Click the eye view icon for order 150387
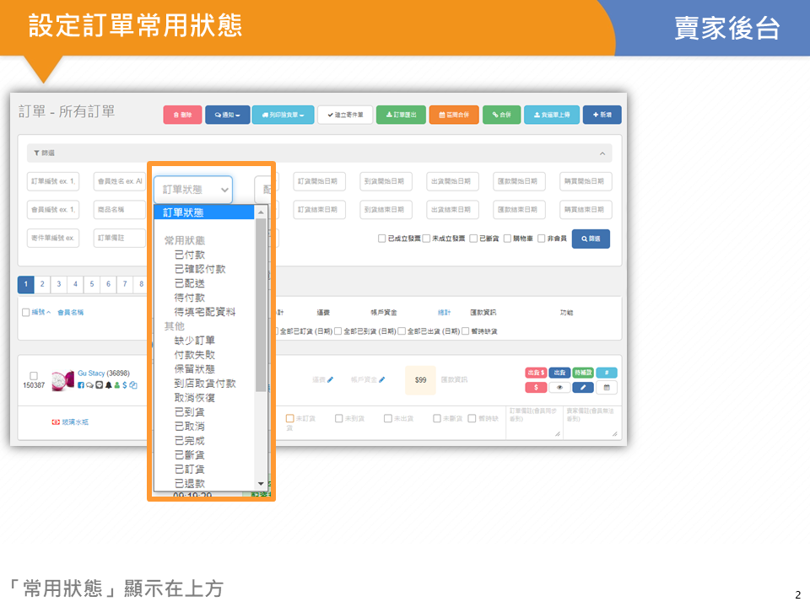This screenshot has width=810, height=607. pos(559,388)
